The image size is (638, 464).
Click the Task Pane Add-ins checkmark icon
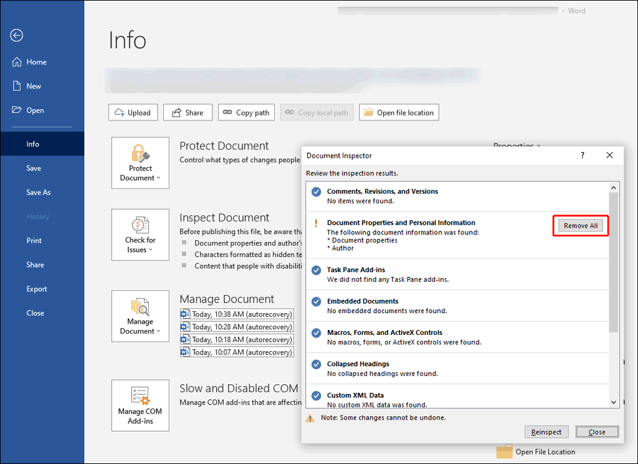316,270
